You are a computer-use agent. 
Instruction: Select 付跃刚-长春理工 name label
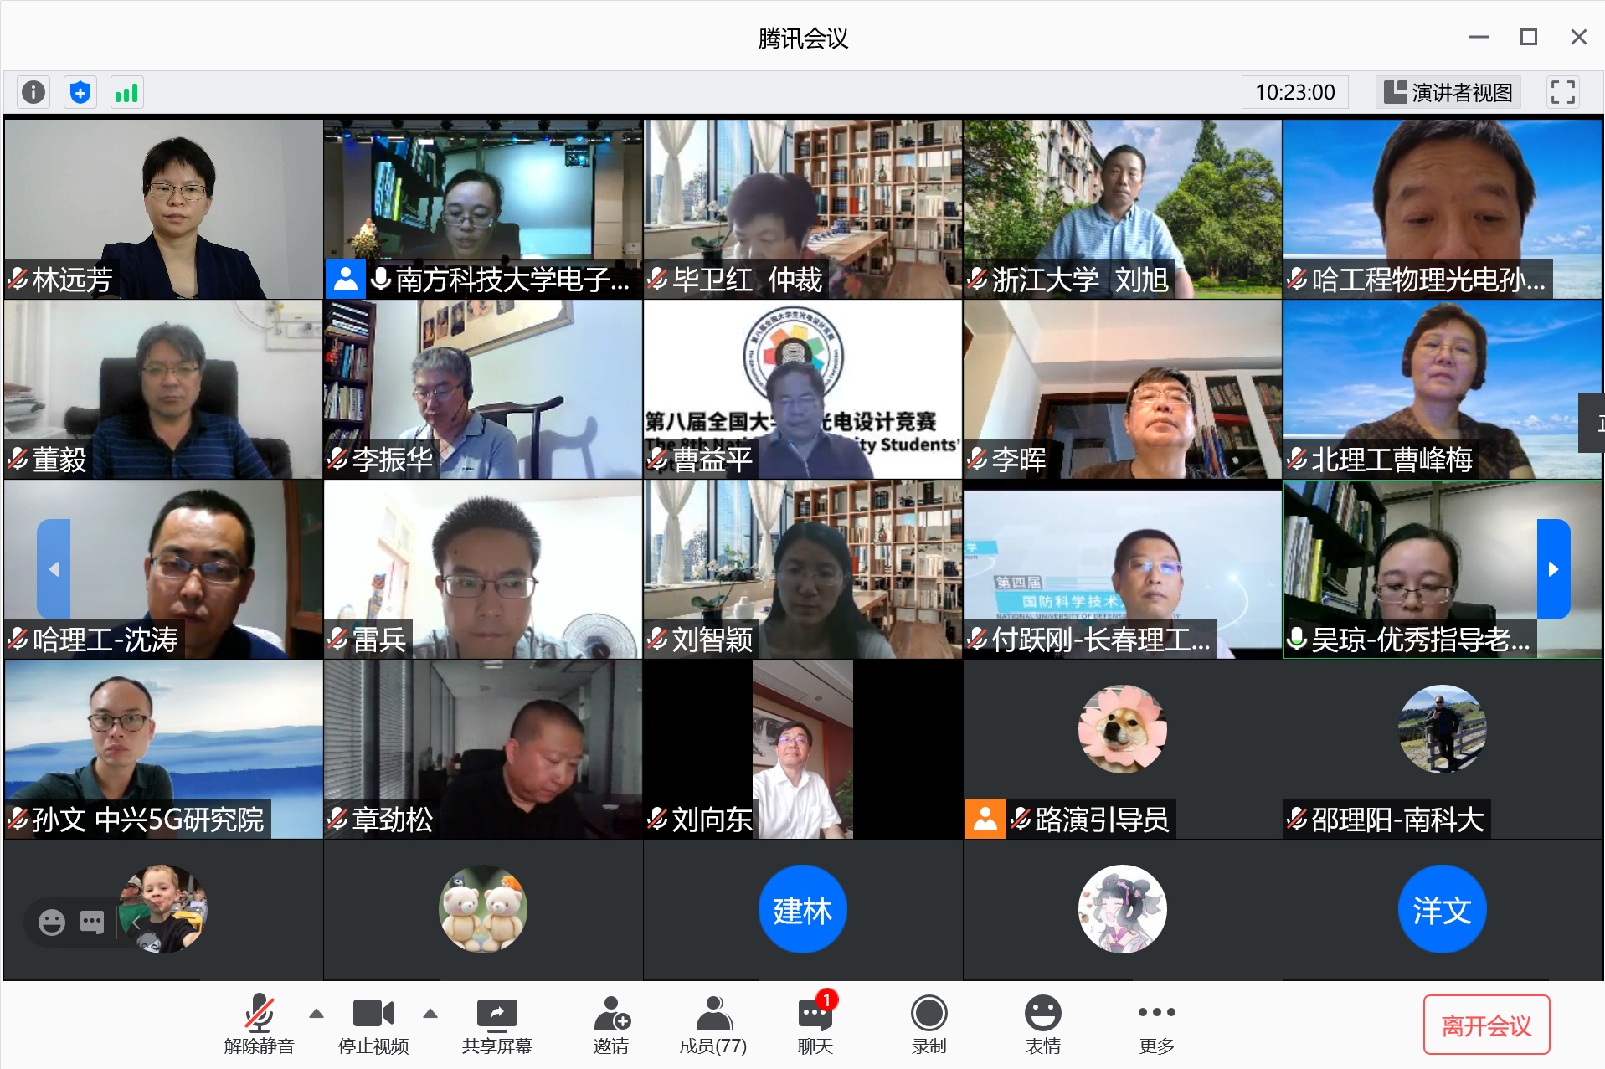coord(1101,640)
